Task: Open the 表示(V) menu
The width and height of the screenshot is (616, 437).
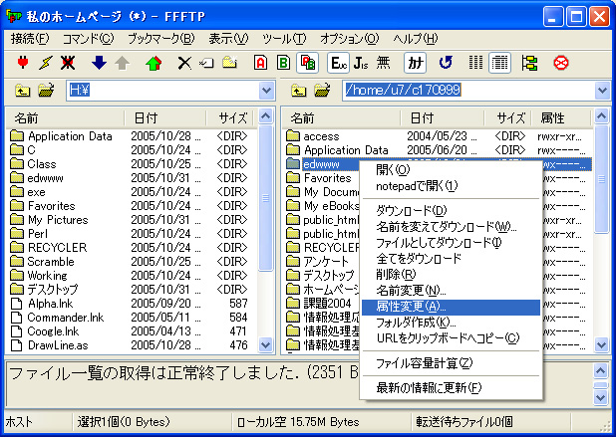Action: (x=228, y=39)
